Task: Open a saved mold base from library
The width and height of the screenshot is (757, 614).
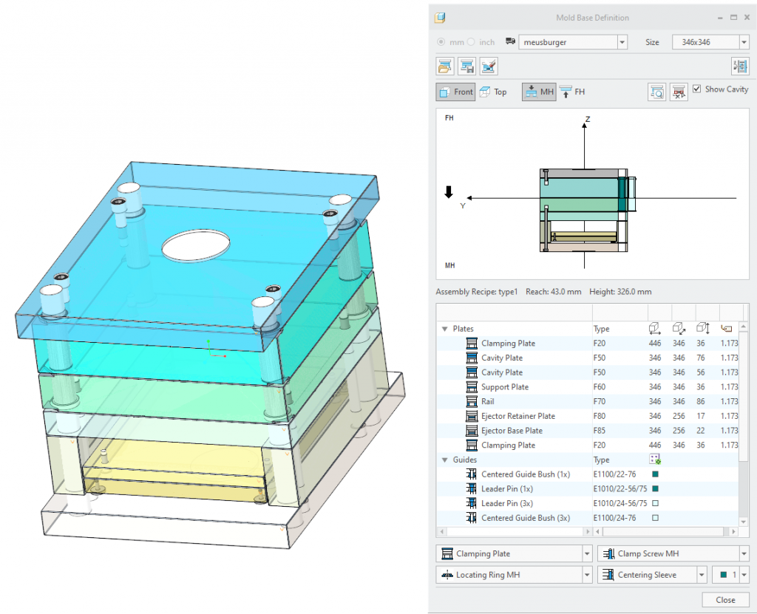Action: 447,66
